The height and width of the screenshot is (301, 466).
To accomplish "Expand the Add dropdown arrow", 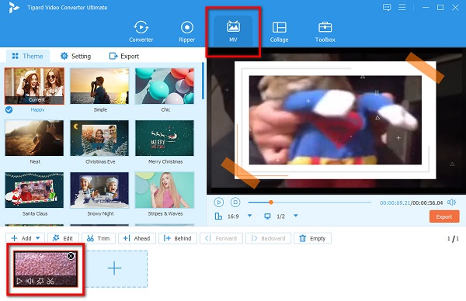I will click(x=38, y=238).
